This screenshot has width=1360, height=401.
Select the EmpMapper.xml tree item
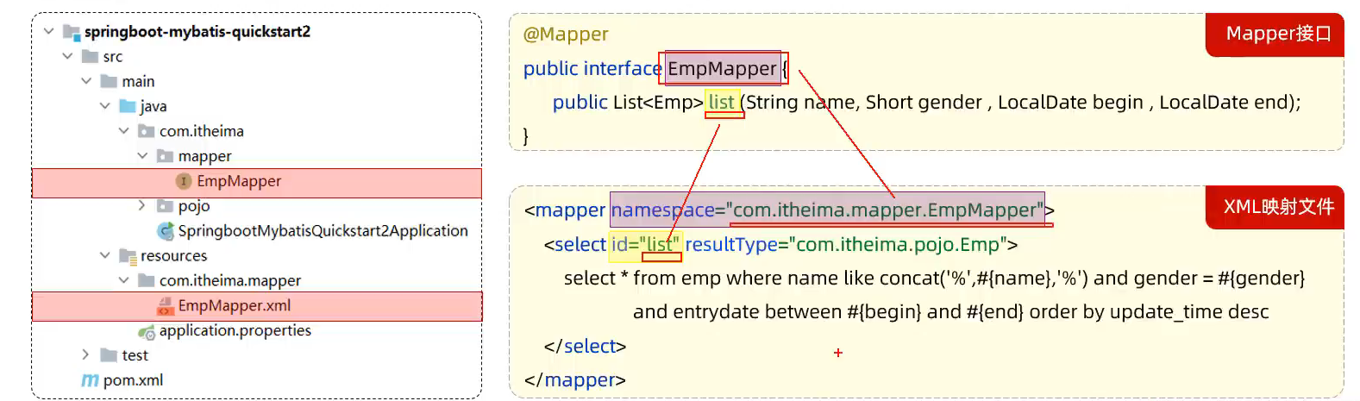click(x=257, y=306)
